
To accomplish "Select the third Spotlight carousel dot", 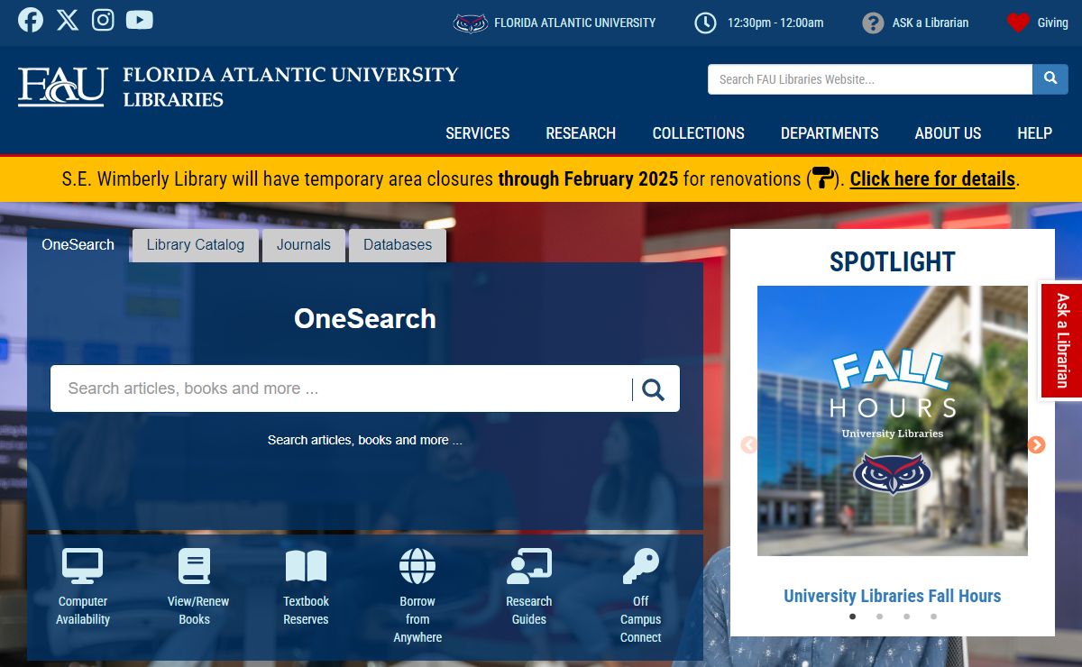I will (x=907, y=617).
